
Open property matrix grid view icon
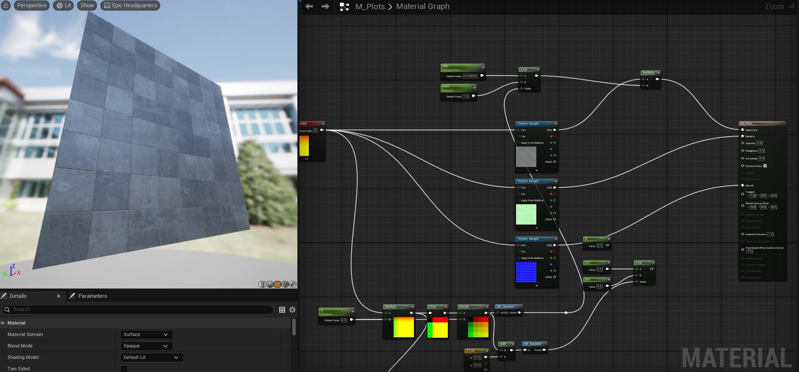[282, 310]
